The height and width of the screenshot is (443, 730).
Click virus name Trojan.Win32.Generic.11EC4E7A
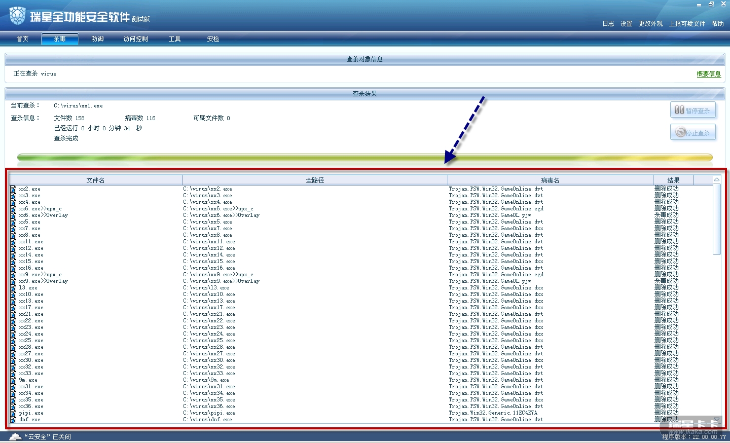[x=493, y=413]
